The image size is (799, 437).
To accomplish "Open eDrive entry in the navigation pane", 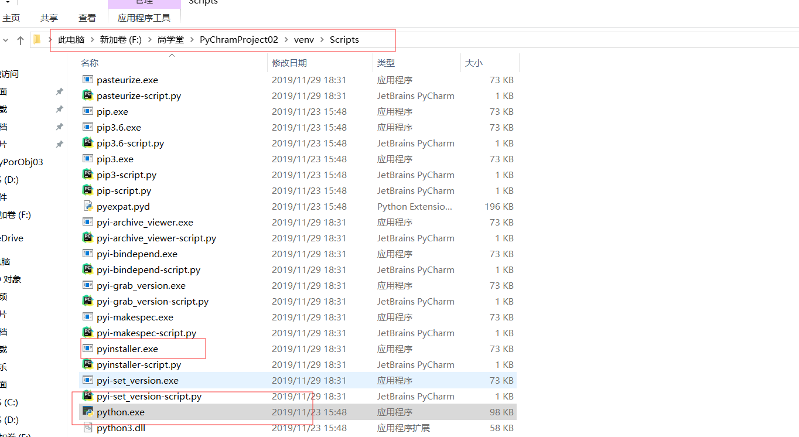I will (x=12, y=238).
